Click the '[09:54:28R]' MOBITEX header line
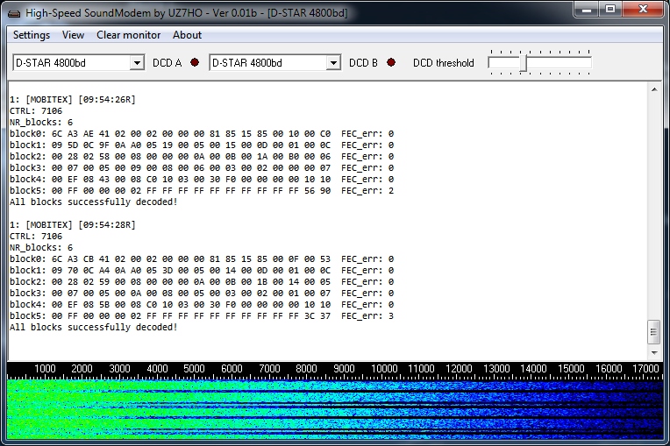Screen dimensions: 670x446 [73, 225]
